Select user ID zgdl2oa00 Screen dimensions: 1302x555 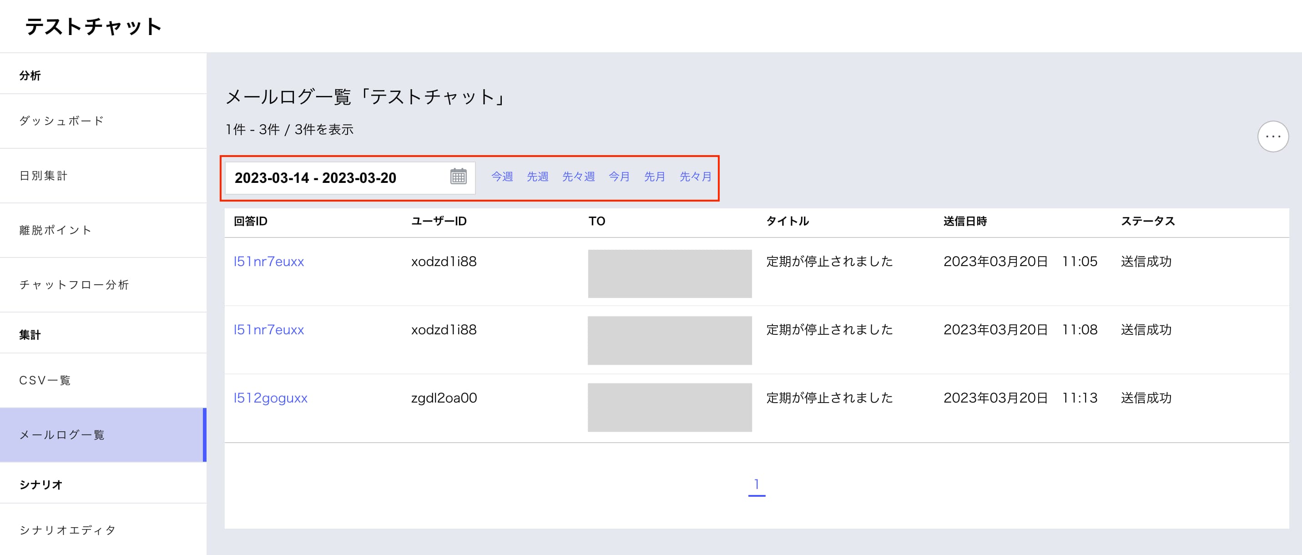click(x=444, y=399)
